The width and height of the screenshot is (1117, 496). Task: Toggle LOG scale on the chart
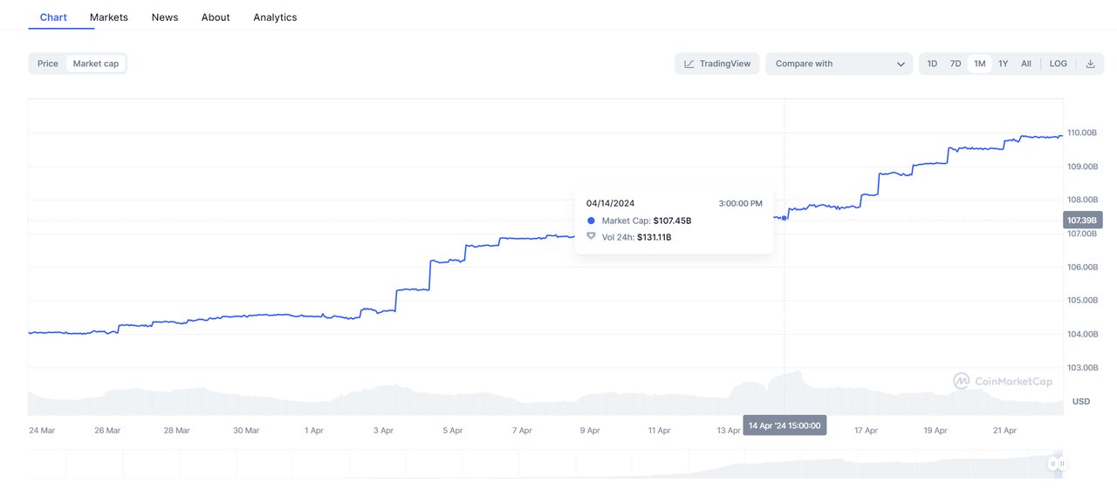pos(1058,64)
